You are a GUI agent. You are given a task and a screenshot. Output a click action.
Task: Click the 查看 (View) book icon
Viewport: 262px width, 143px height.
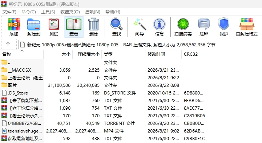coord(74,24)
